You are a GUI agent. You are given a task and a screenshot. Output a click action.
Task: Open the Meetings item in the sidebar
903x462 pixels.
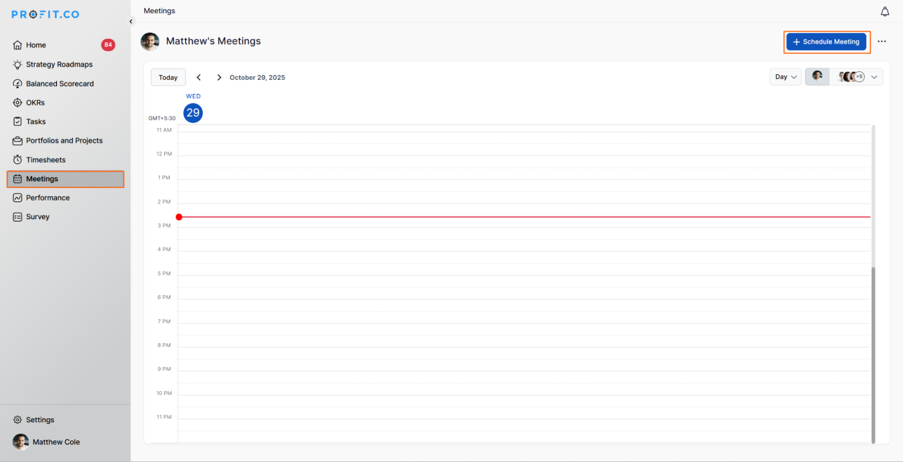66,179
